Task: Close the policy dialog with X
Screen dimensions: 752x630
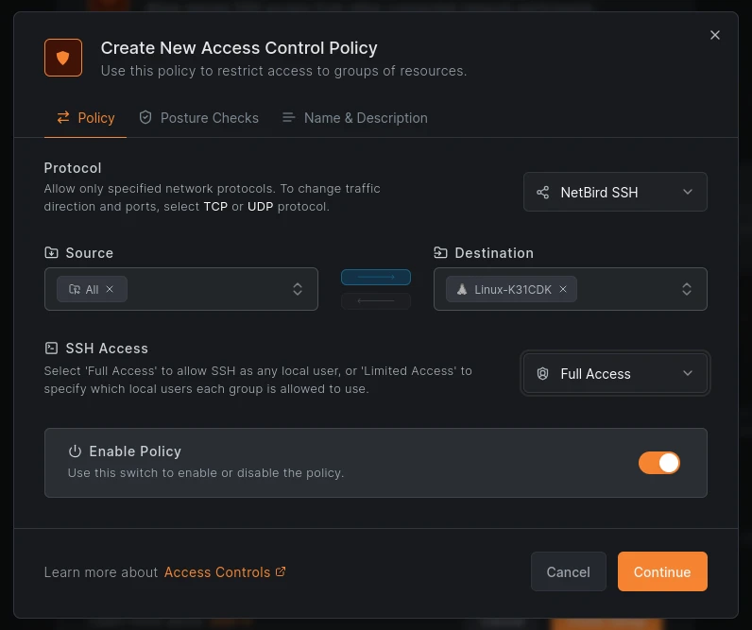Action: point(715,35)
